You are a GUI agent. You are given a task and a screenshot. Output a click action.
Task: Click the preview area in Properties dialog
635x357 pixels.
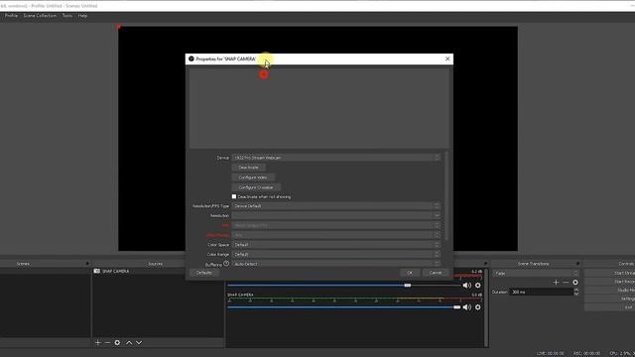pyautogui.click(x=319, y=108)
